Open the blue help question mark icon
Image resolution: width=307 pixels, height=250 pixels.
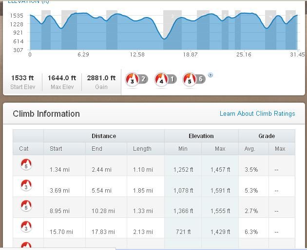(x=211, y=75)
